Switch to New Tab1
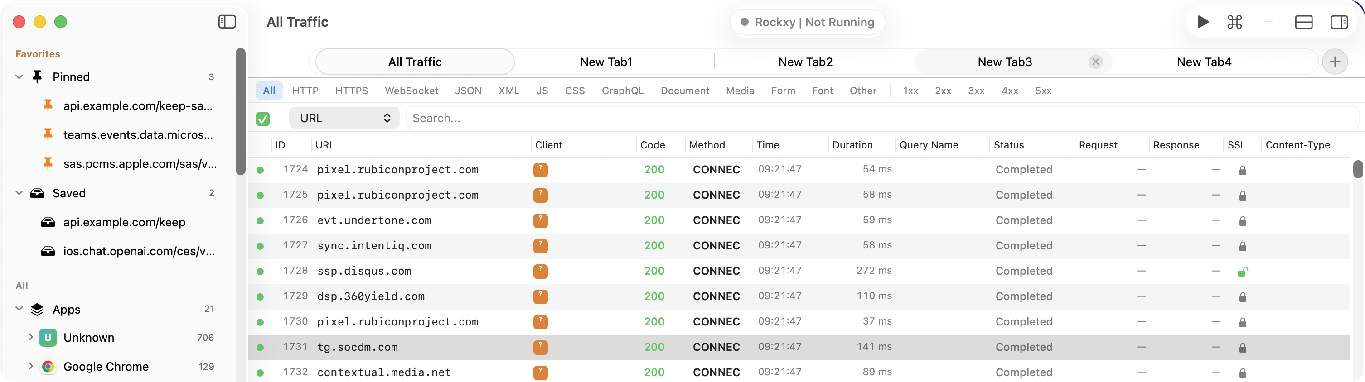The height and width of the screenshot is (382, 1365). [606, 62]
